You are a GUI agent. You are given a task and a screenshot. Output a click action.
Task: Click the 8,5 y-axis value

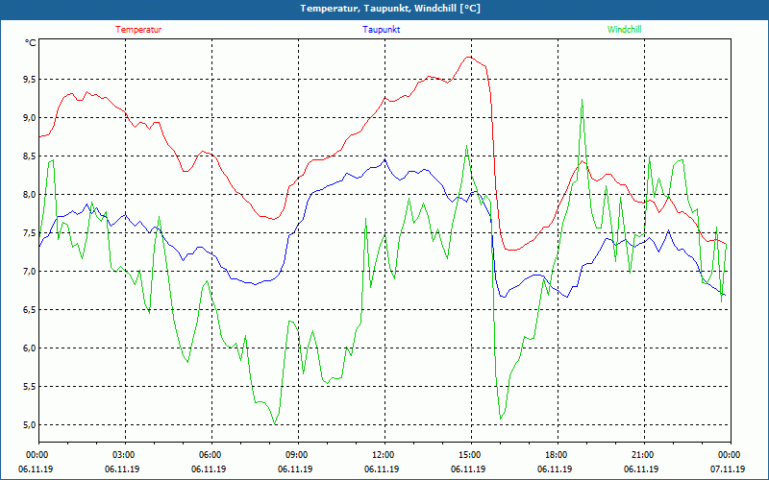tap(30, 156)
